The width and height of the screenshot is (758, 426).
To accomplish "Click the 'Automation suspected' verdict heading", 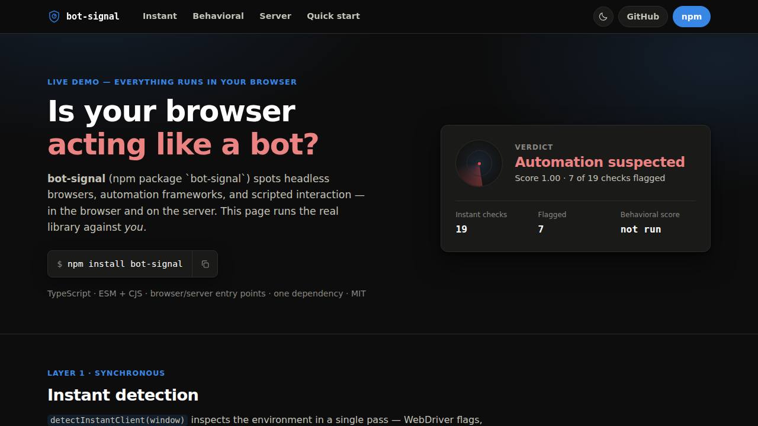I will (600, 162).
